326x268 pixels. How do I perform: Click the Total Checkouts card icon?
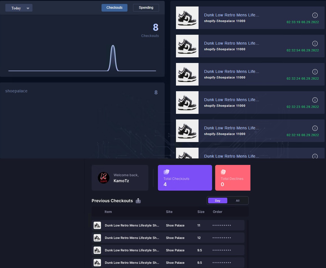[x=166, y=172]
